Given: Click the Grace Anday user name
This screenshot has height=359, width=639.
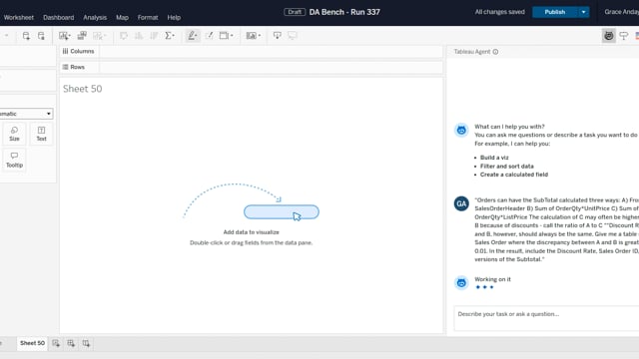Looking at the screenshot, I should [621, 12].
